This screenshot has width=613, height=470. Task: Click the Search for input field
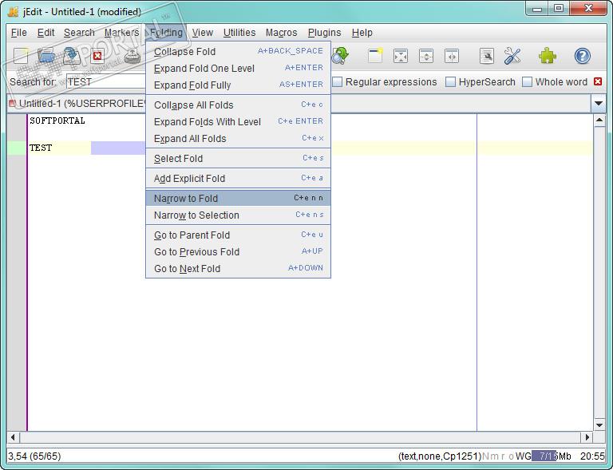pos(106,82)
